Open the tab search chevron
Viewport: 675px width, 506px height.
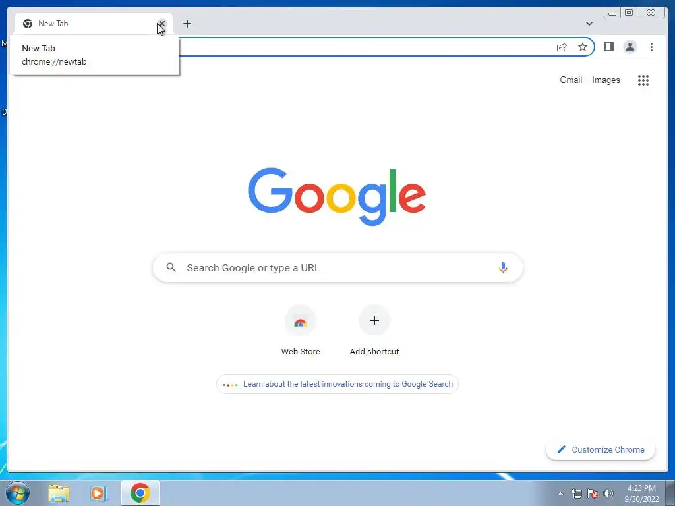[589, 24]
